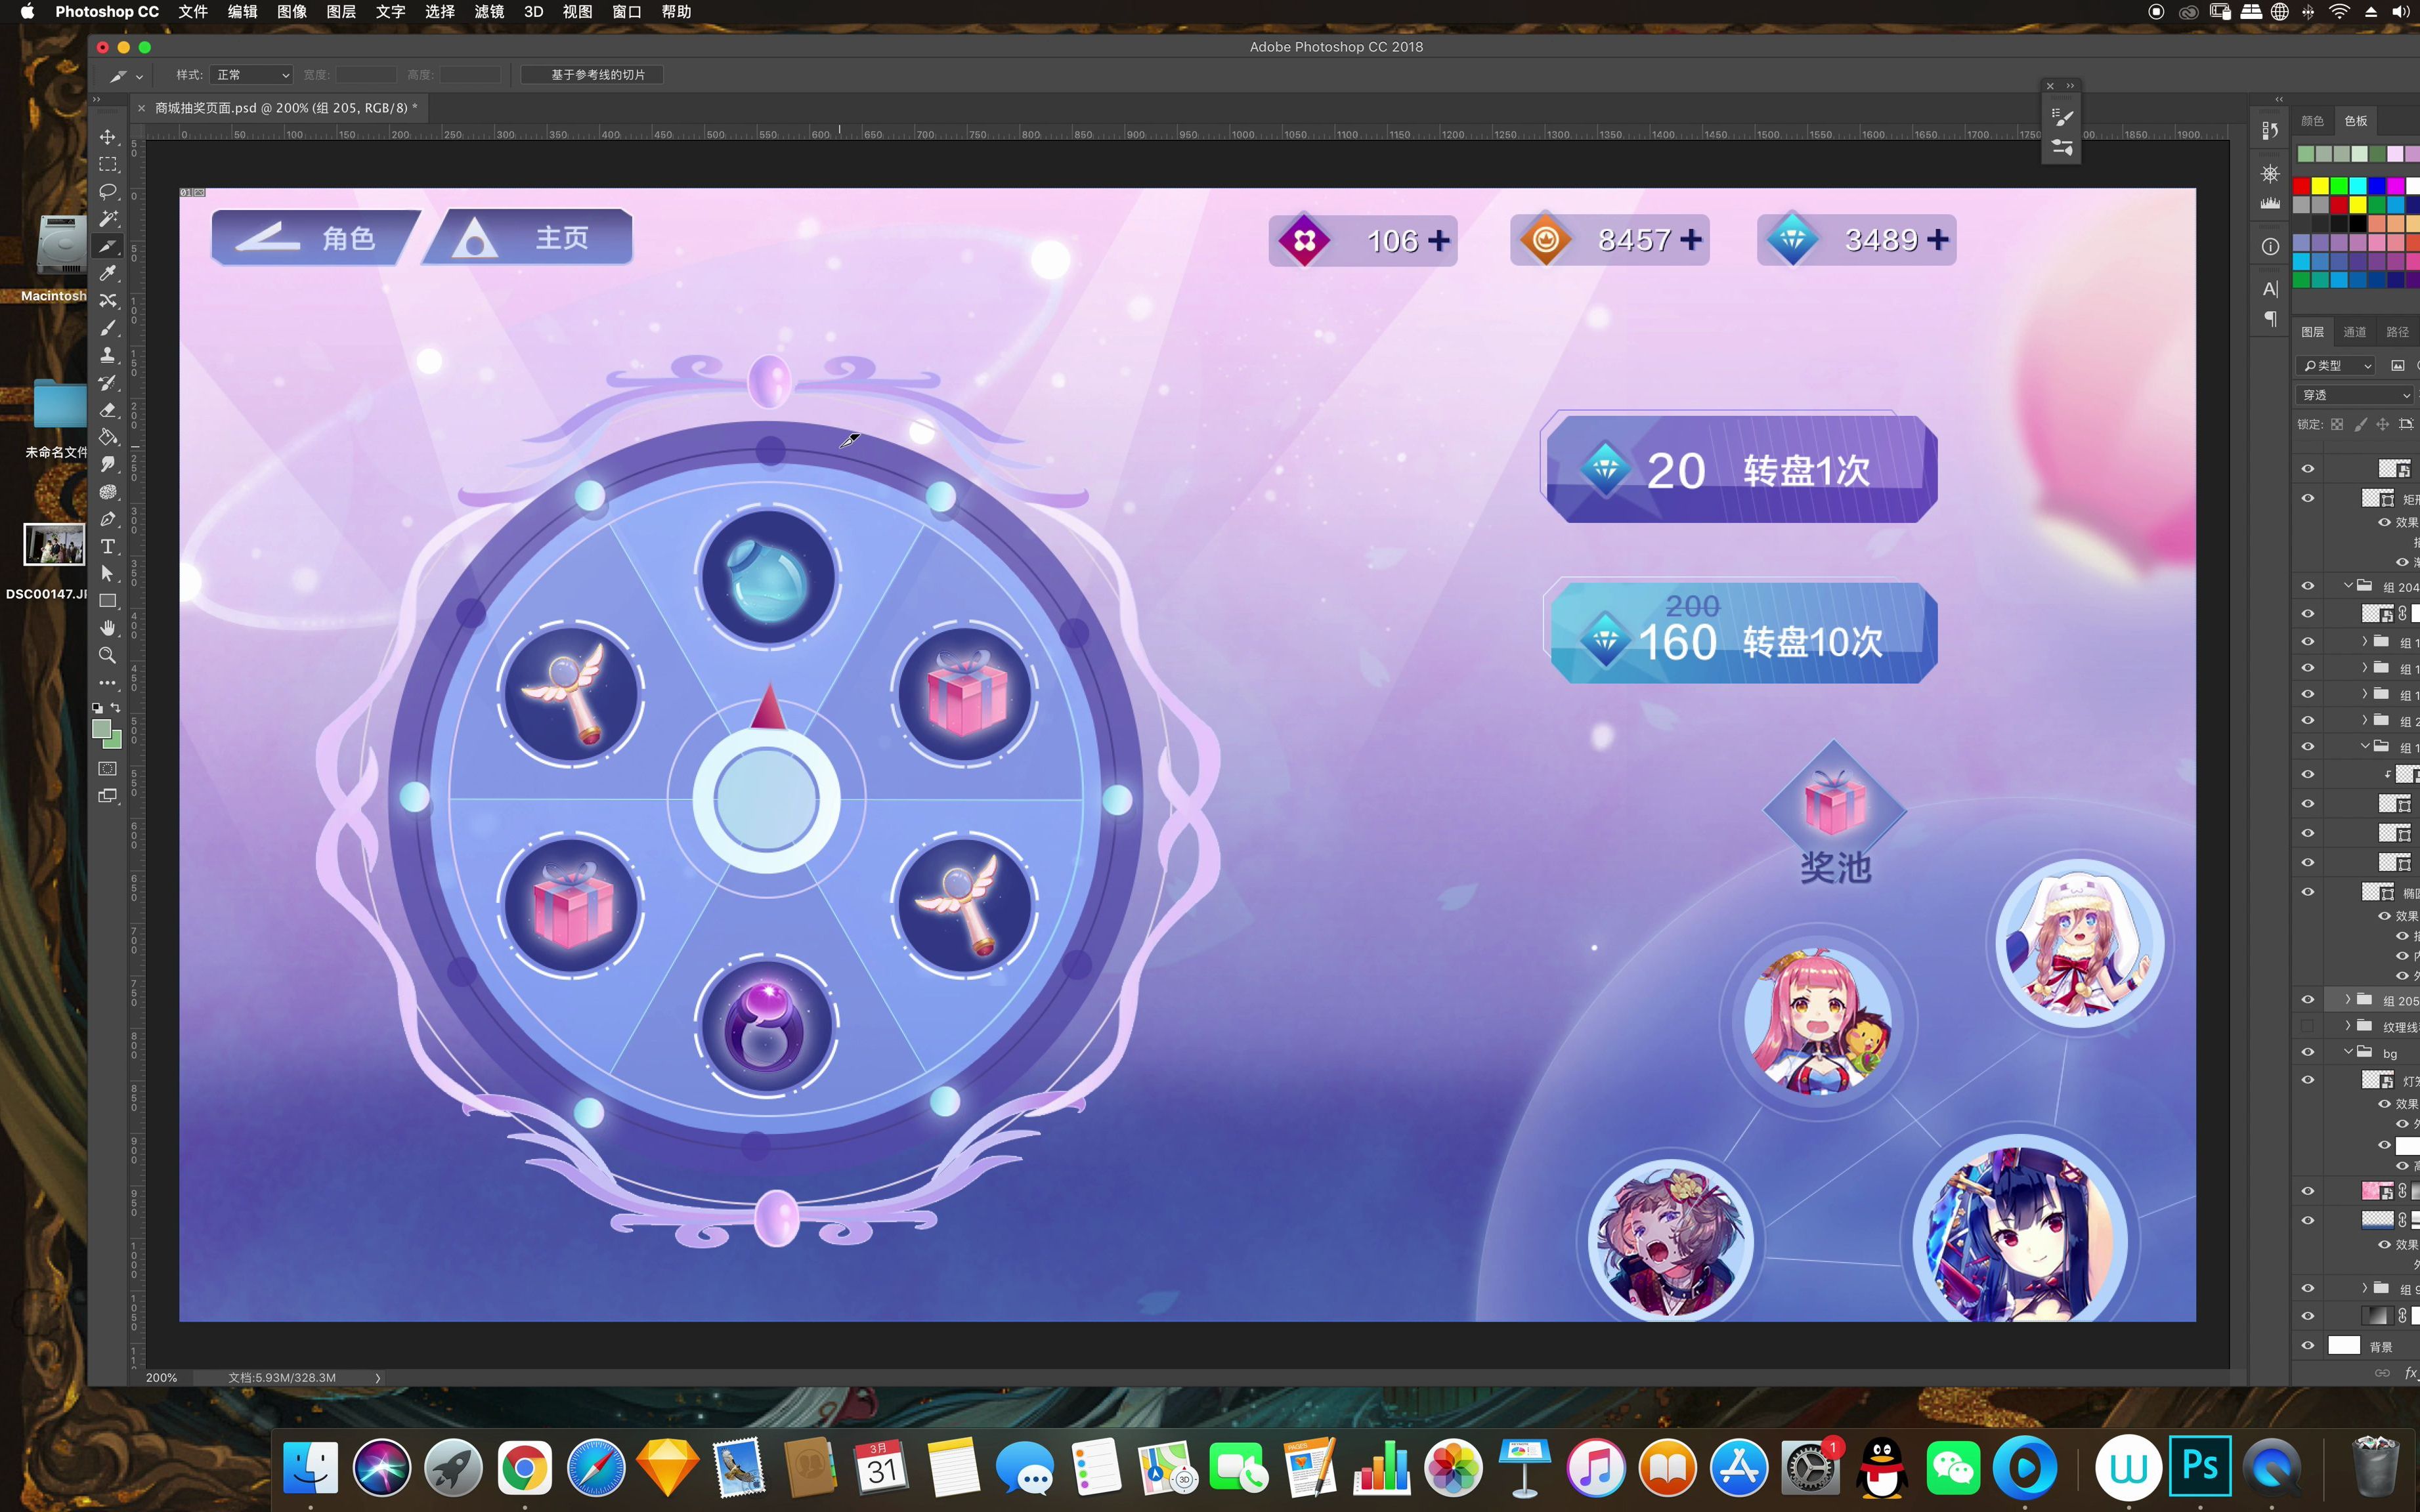The height and width of the screenshot is (1512, 2420).
Task: Select the Horizontal Type tool
Action: (108, 546)
